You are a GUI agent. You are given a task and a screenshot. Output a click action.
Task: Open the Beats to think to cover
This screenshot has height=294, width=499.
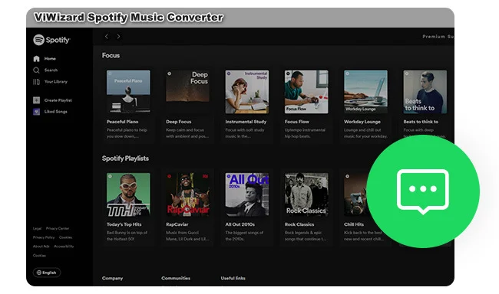coord(425,92)
